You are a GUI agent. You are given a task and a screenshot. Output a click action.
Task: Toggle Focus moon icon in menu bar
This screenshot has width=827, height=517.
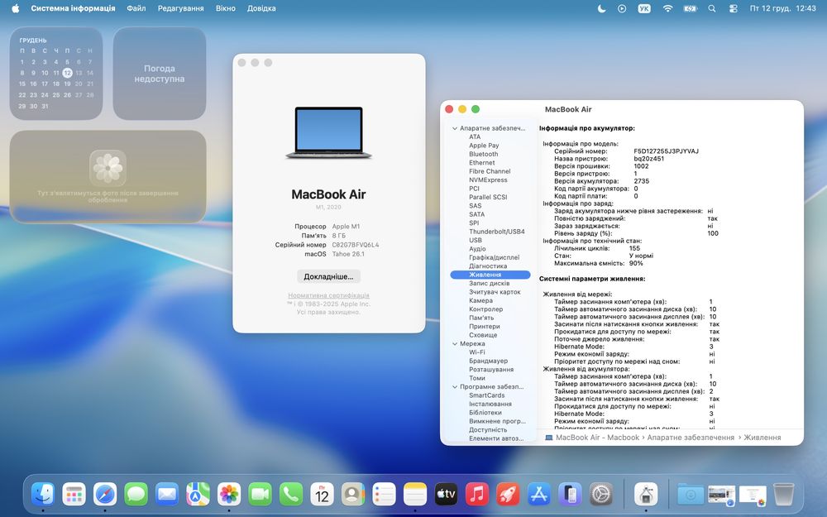tap(601, 8)
